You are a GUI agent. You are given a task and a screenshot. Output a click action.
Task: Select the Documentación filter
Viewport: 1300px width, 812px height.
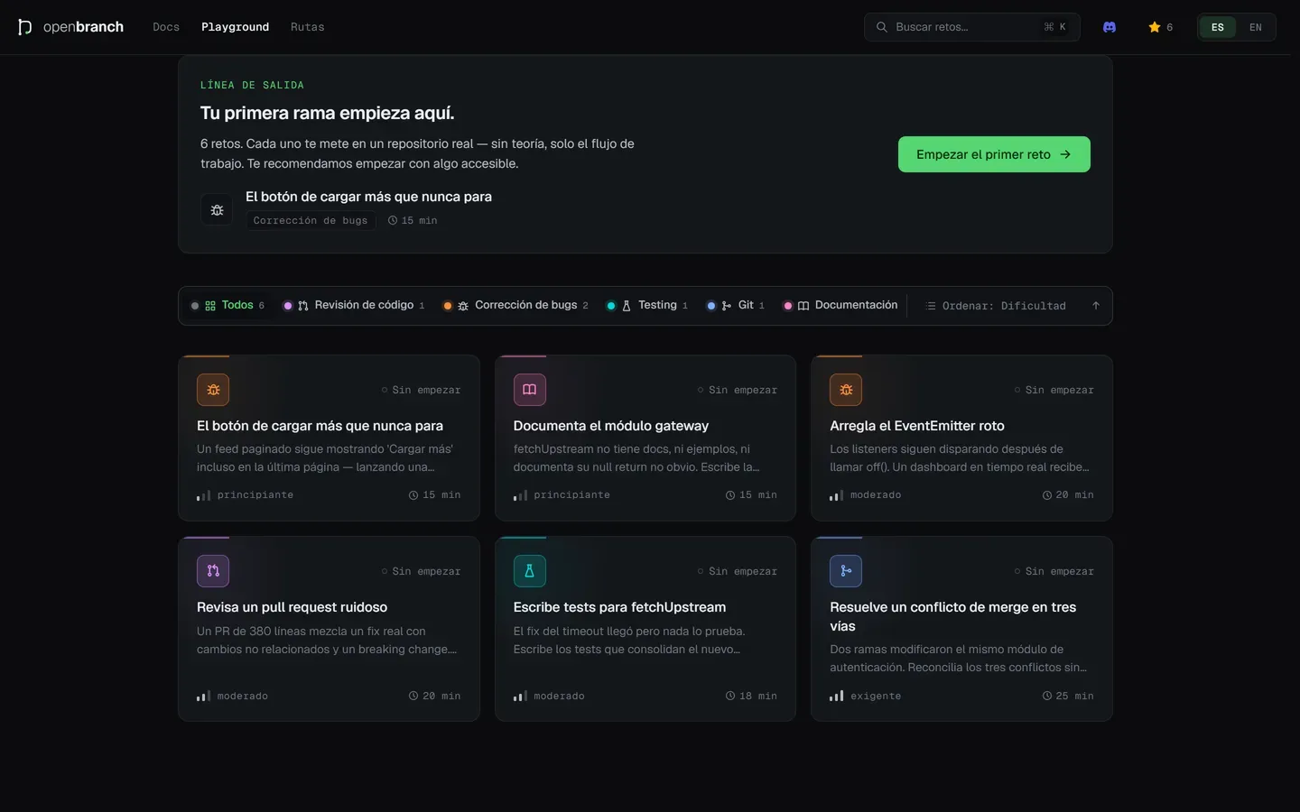[840, 306]
